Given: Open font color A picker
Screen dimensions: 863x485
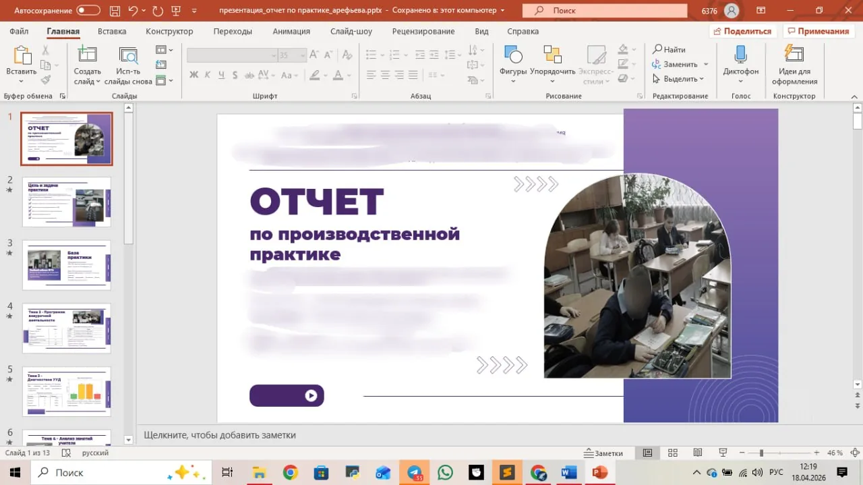Looking at the screenshot, I should tap(338, 75).
